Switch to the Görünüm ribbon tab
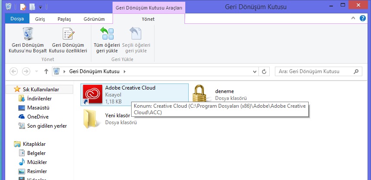 click(94, 19)
